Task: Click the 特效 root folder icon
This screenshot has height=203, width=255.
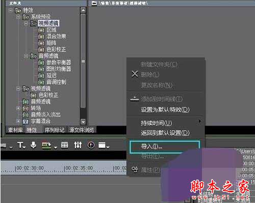Action: [x=18, y=10]
